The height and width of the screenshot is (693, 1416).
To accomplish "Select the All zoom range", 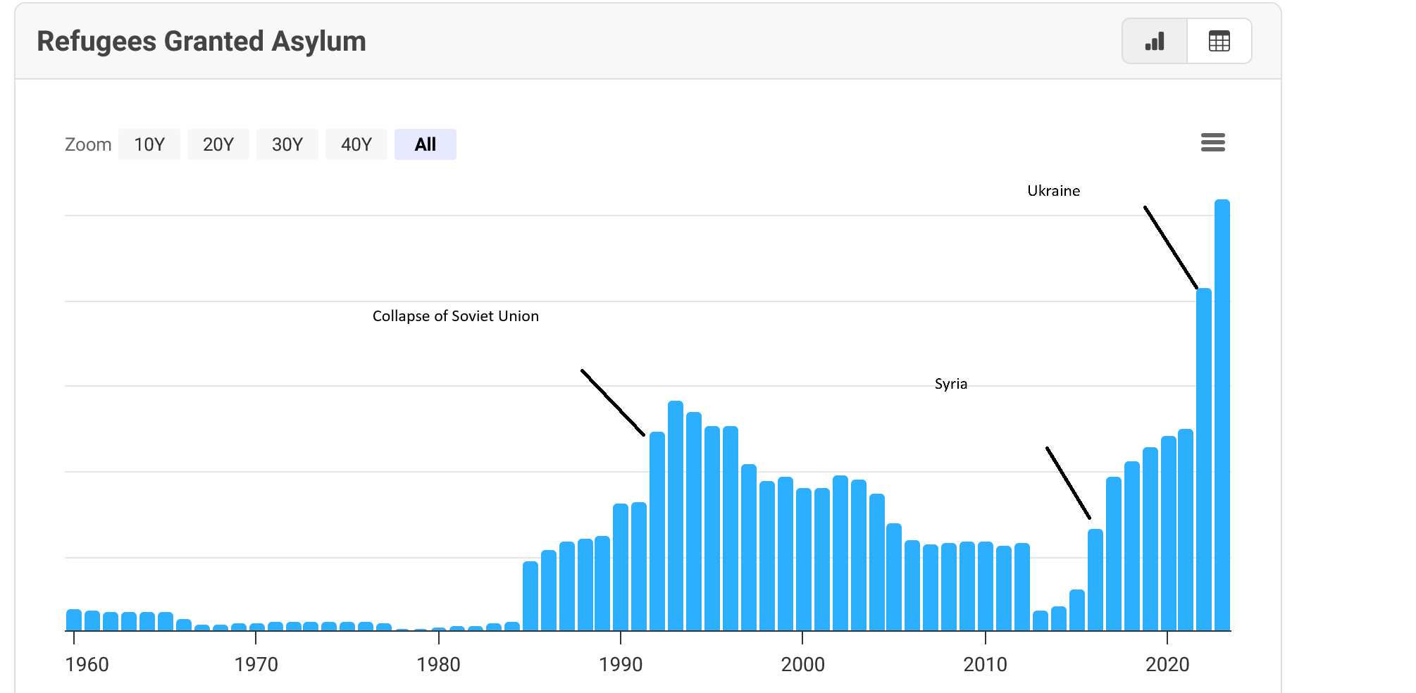I will [x=426, y=144].
